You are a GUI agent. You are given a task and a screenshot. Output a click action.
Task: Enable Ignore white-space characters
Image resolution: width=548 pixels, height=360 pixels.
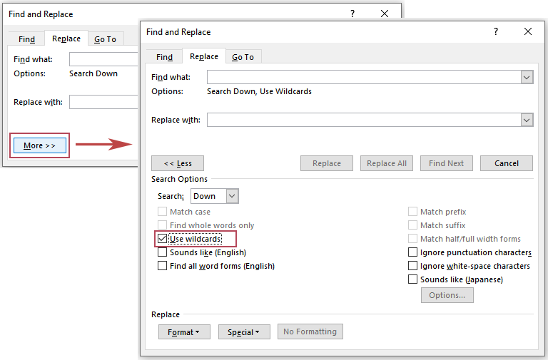click(413, 266)
